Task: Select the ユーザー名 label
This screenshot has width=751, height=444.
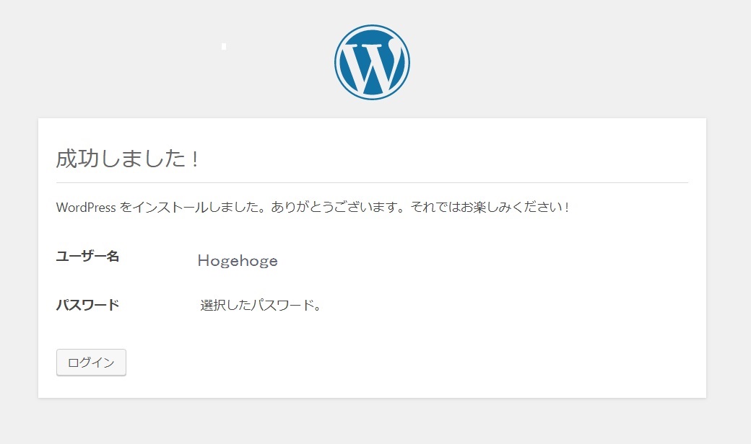Action: (87, 257)
